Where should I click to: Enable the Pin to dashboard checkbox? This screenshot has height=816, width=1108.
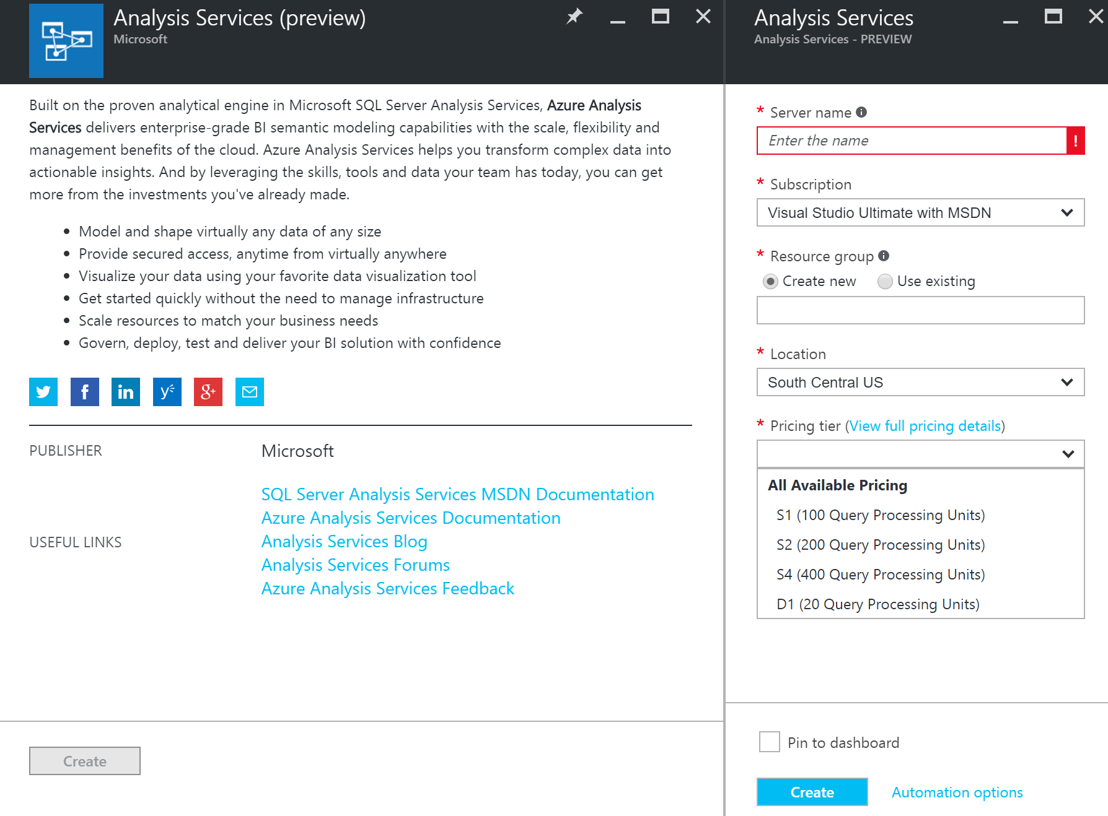coord(770,742)
